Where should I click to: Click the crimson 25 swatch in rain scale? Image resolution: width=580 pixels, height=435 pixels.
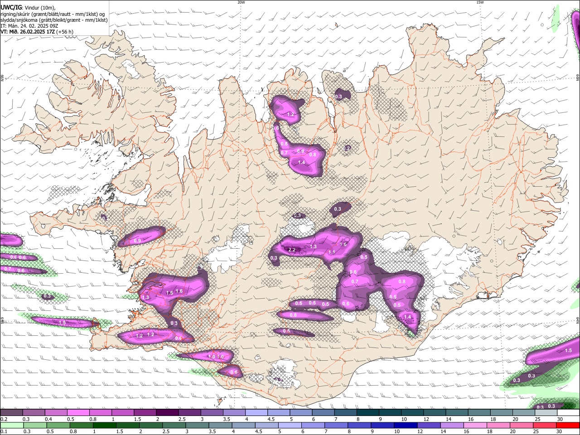pos(545,425)
